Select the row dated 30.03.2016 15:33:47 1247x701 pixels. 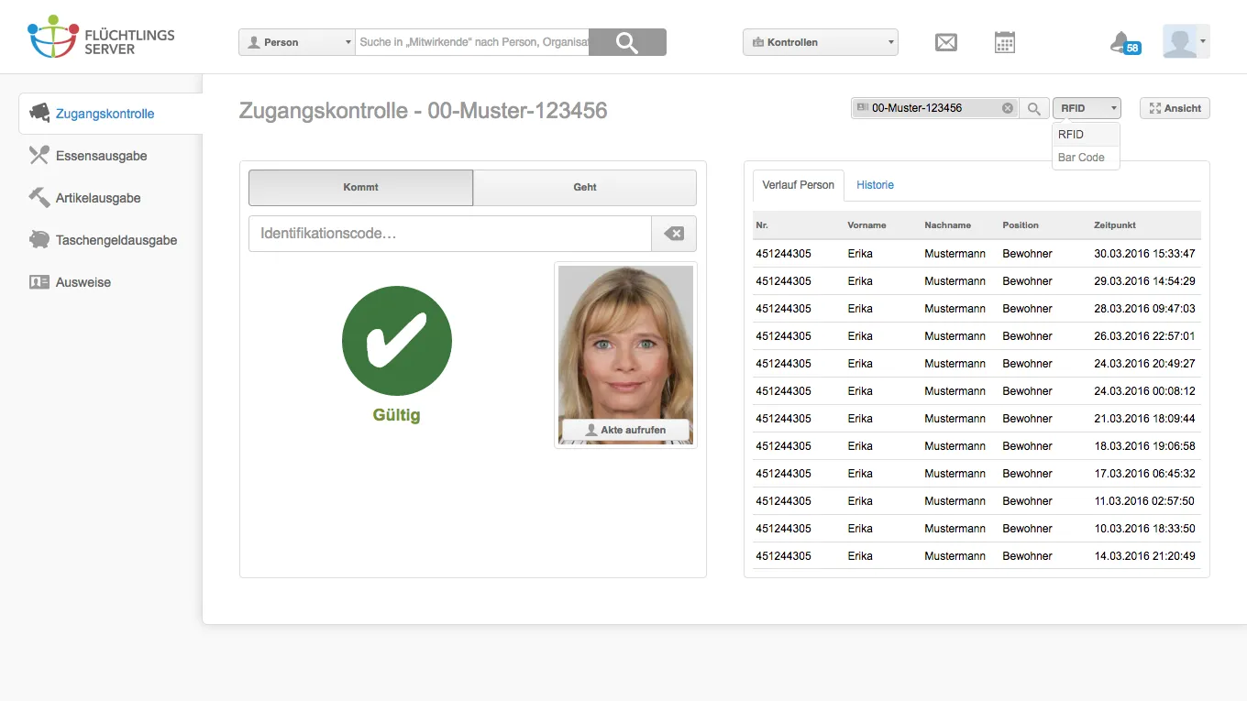977,254
